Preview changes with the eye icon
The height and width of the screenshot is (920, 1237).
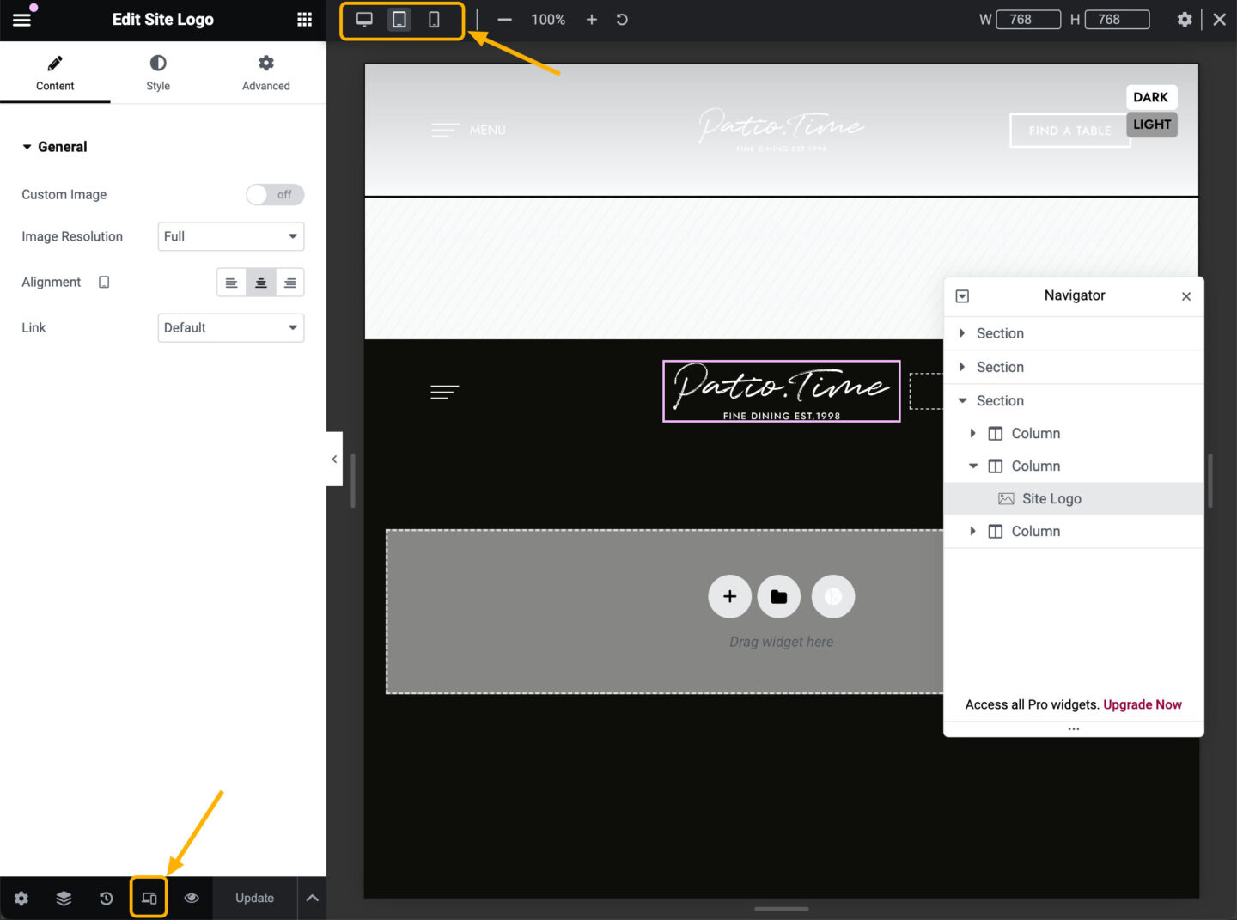coord(191,898)
